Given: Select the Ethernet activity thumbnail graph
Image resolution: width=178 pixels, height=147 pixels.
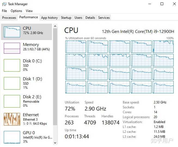Looking at the screenshot, I should click(x=12, y=119).
